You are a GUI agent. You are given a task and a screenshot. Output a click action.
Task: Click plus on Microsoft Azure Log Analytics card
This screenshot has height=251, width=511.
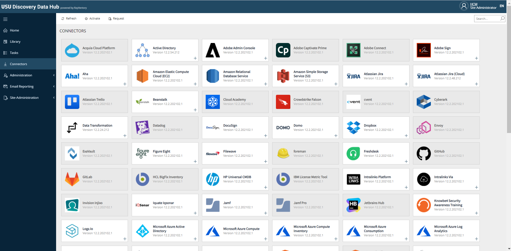[x=477, y=239]
